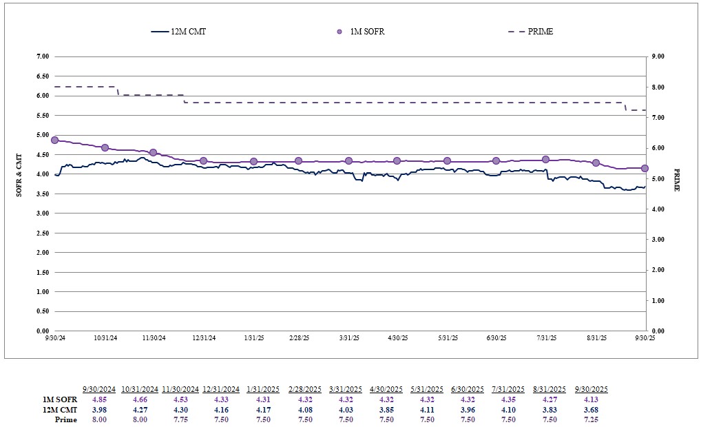Click the PRIME legend dashed line symbol
This screenshot has height=427, width=701.
(516, 32)
